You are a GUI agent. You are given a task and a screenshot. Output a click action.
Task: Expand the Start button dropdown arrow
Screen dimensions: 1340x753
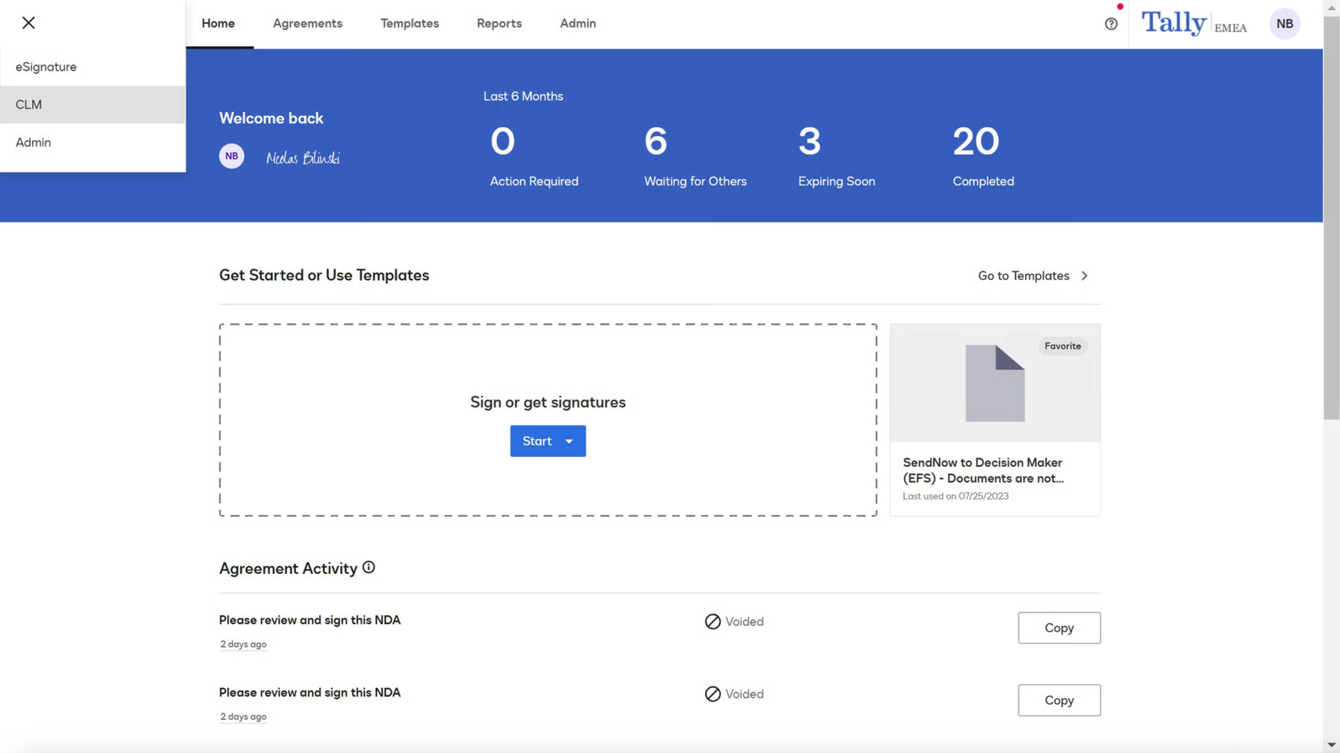pos(569,441)
